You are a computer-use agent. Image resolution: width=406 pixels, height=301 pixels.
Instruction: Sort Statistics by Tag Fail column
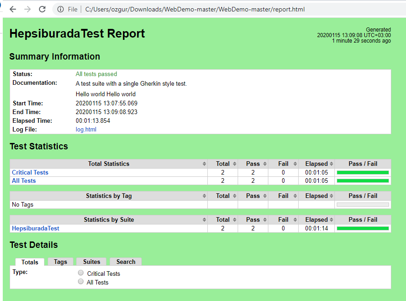point(283,196)
